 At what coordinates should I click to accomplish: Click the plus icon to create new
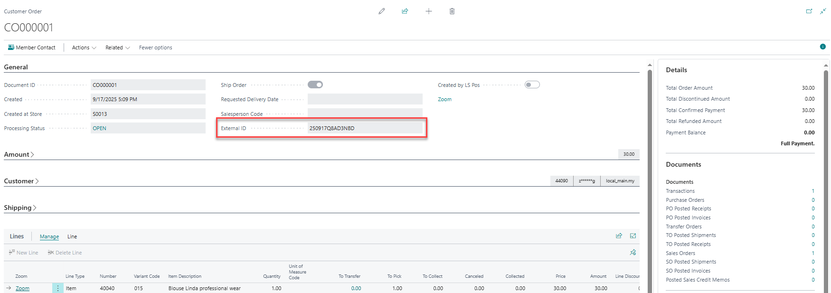pyautogui.click(x=428, y=11)
